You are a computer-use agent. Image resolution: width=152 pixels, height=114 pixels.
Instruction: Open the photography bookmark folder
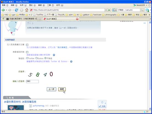pyautogui.click(x=110, y=15)
